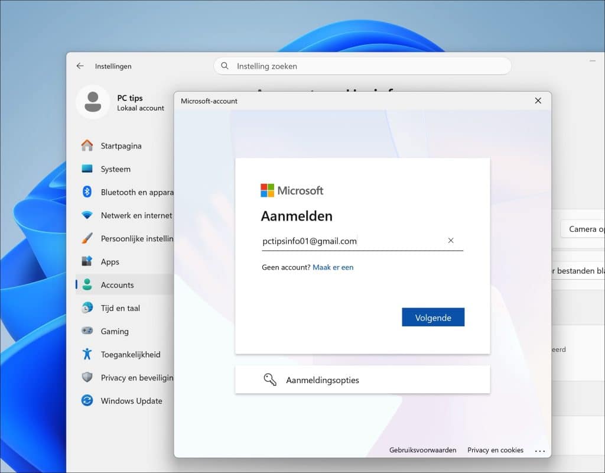Click the search magnifier icon
Screen dimensions: 605x473
pyautogui.click(x=225, y=66)
